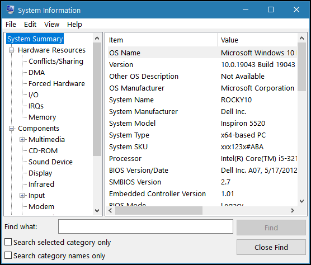Select the System Model row
Viewport: 311px width, 265px height.
point(202,124)
